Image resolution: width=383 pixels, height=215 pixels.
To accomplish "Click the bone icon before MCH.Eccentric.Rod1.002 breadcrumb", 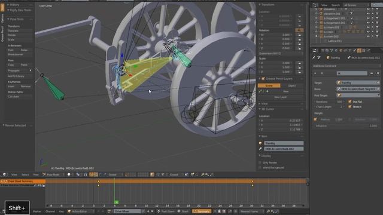I will pyautogui.click(x=349, y=57).
